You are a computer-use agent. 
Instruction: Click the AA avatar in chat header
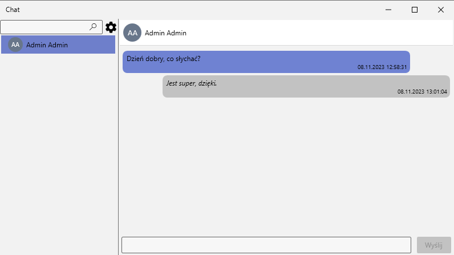tap(132, 33)
